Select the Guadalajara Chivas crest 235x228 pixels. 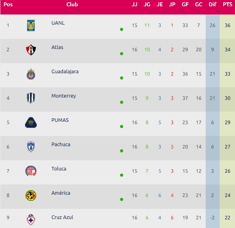(31, 74)
